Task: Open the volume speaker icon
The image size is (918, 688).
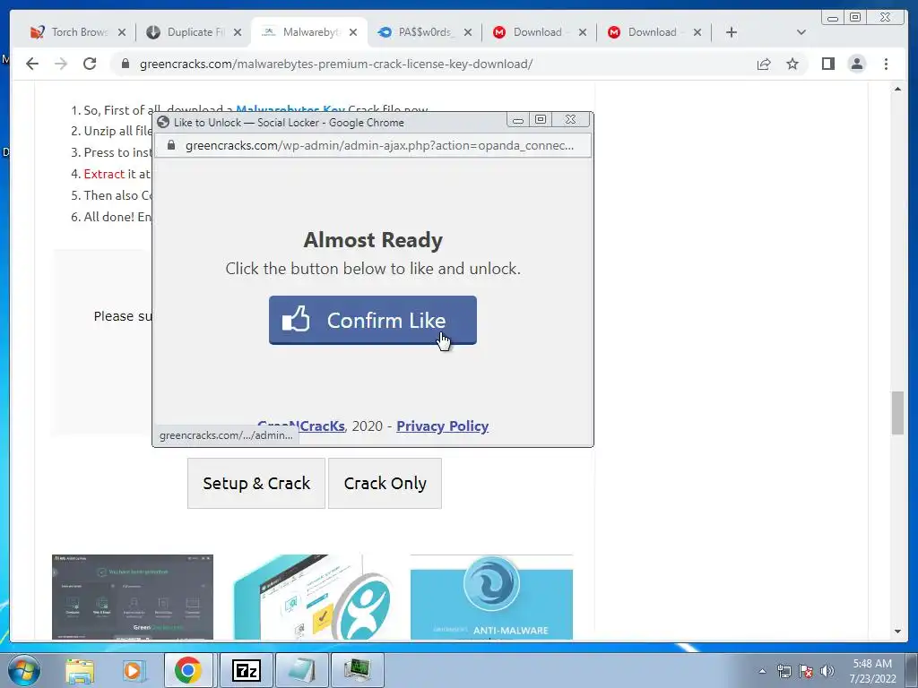Action: 827,671
